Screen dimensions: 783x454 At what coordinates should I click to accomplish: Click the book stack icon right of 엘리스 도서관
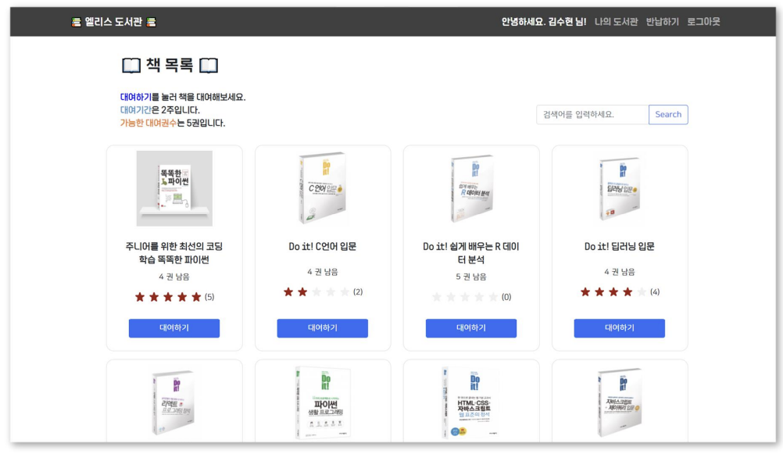[151, 22]
